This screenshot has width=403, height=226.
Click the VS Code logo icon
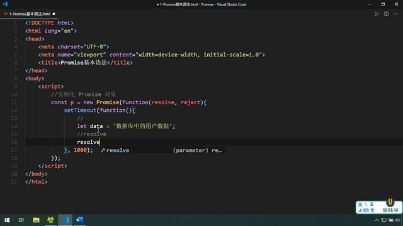coord(5,4)
